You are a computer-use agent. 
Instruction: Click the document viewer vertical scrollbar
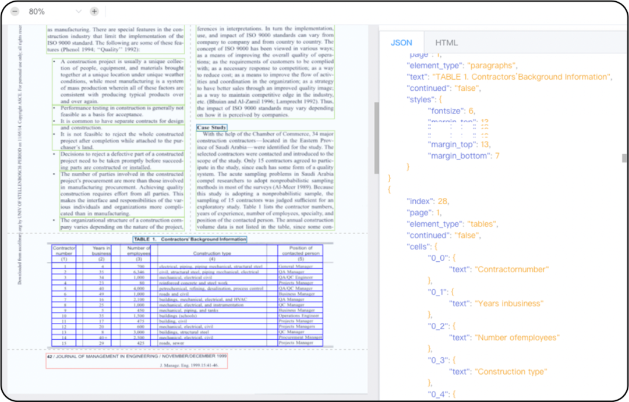376,137
